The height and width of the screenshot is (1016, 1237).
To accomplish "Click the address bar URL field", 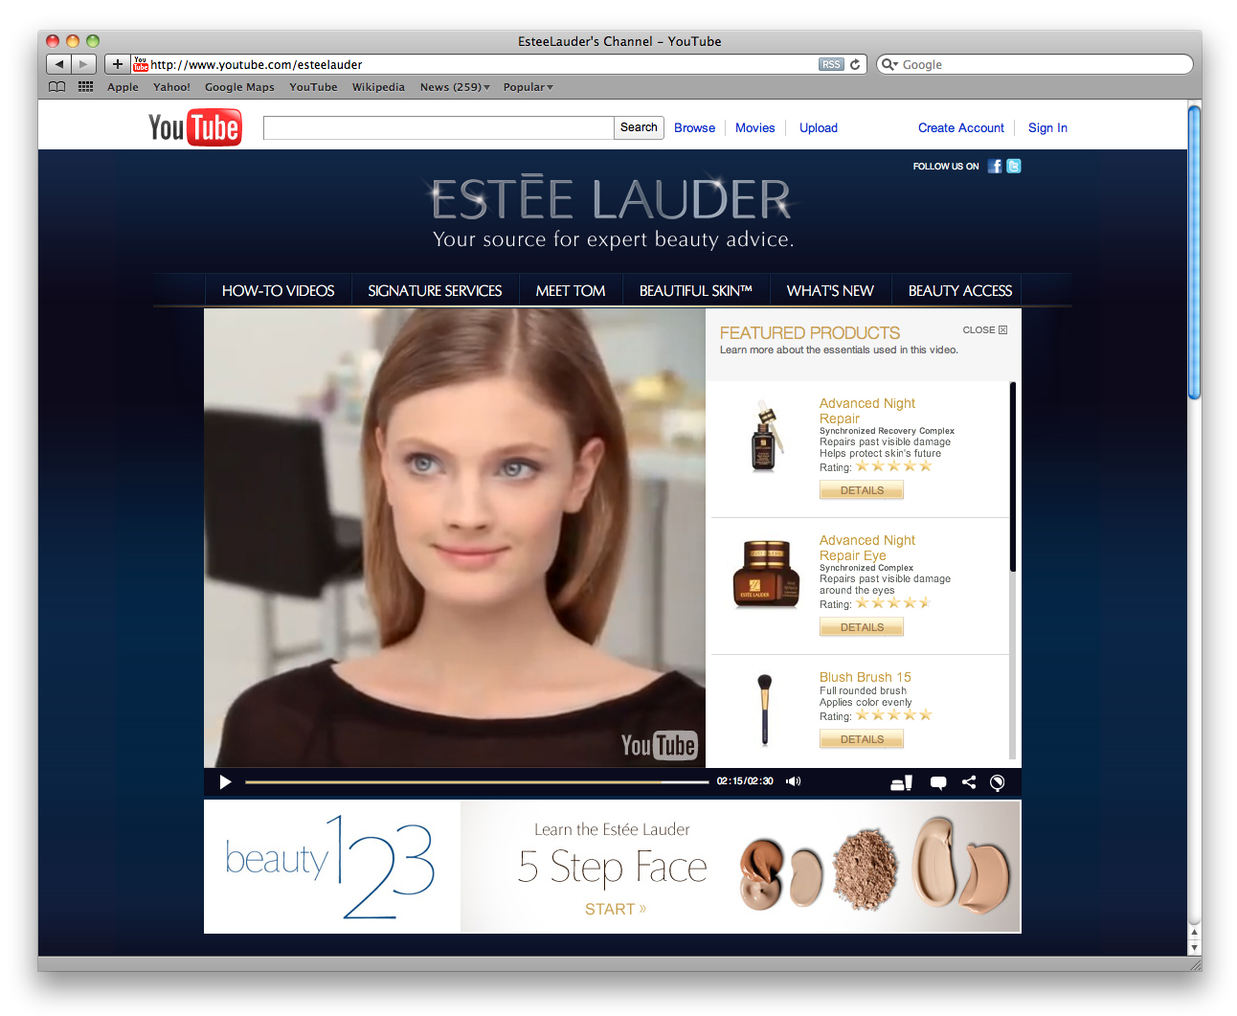I will click(484, 64).
